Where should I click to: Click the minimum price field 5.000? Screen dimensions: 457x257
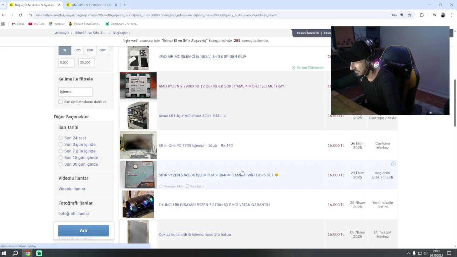[x=67, y=62]
